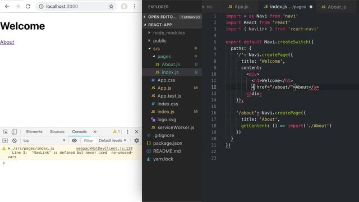This screenshot has width=359, height=202.
Task: Open App.js marked modified in the explorer
Action: pos(164,88)
